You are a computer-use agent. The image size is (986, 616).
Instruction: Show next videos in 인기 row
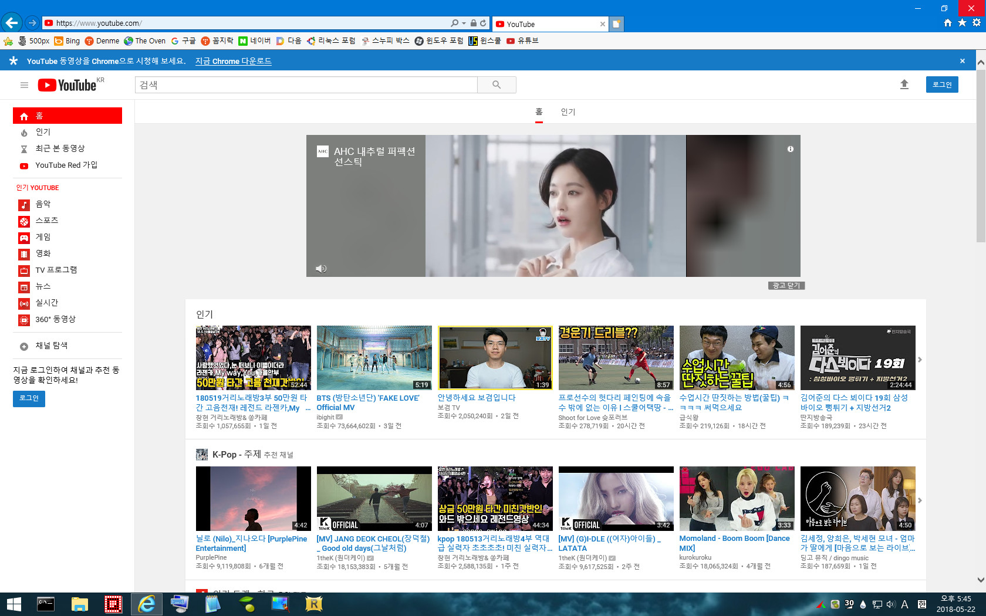pos(920,360)
